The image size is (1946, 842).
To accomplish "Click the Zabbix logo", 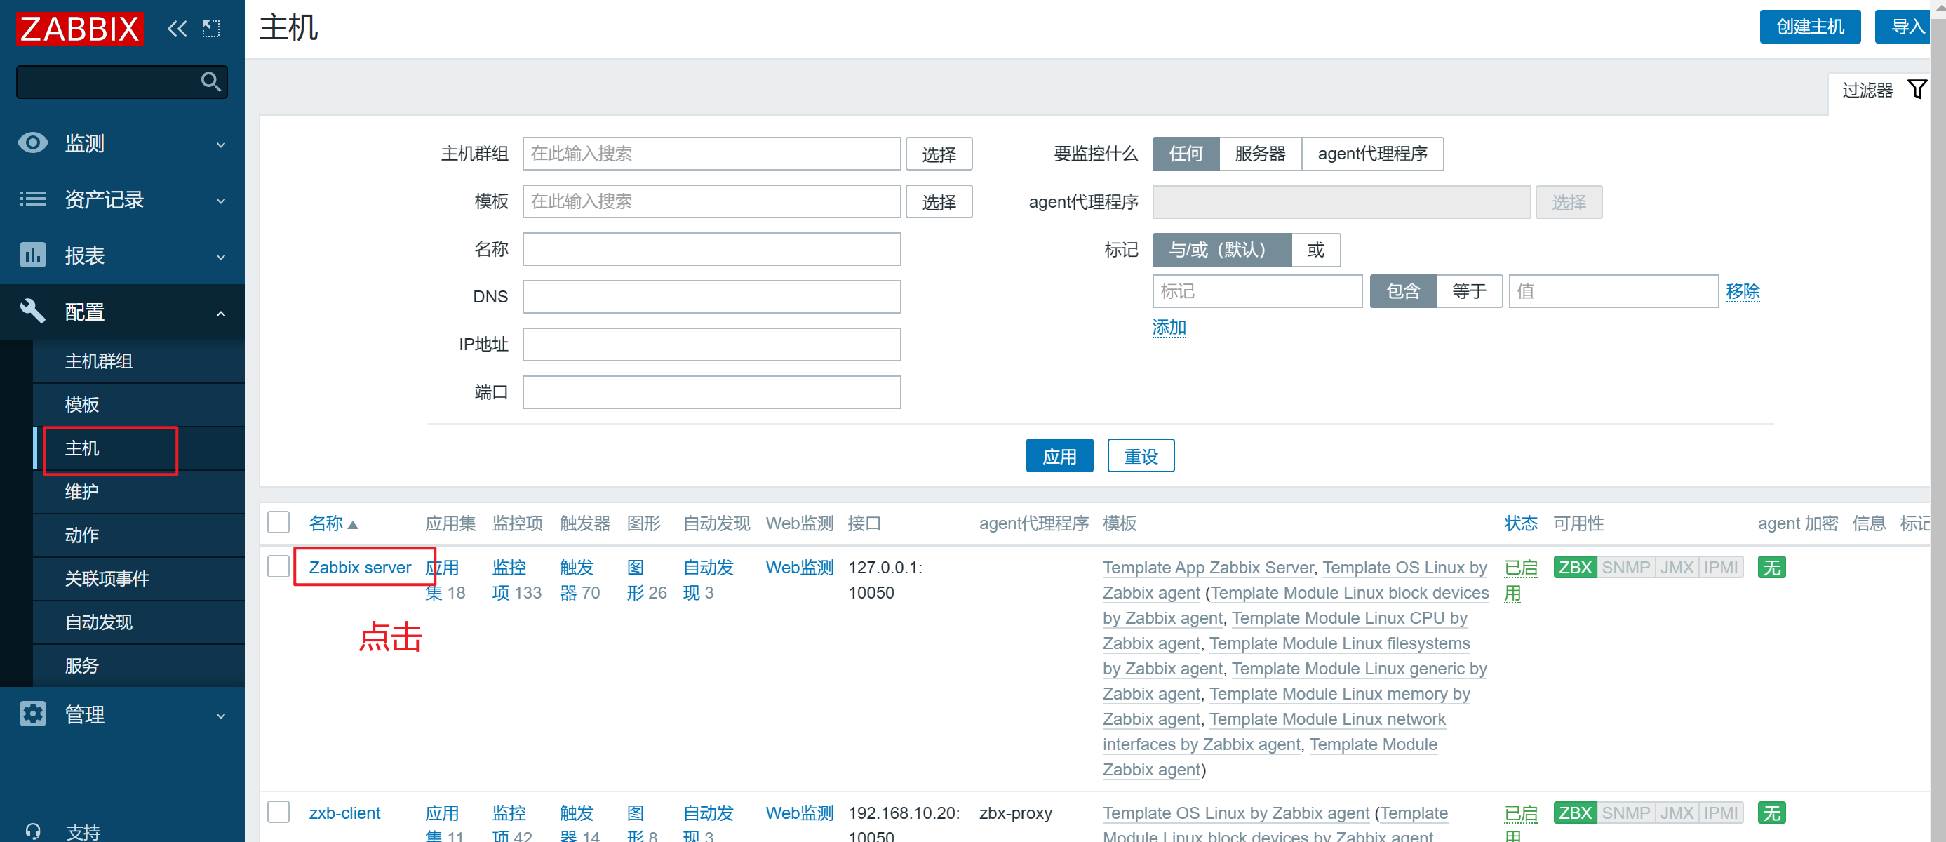I will coord(79,29).
